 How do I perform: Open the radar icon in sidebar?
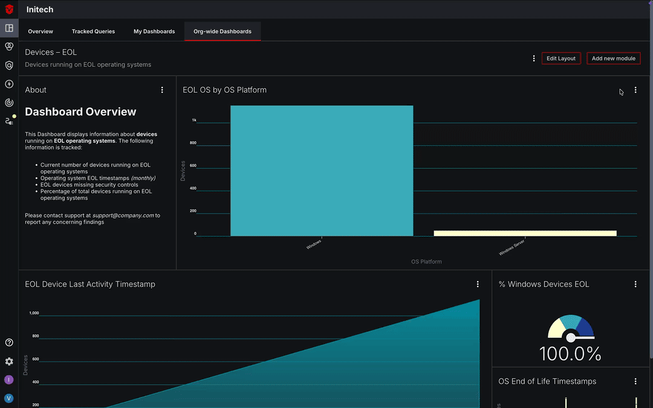pos(9,103)
